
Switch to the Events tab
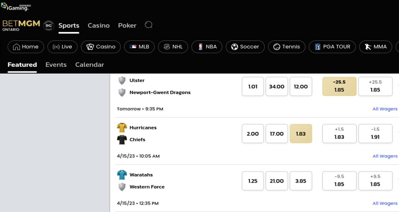pyautogui.click(x=56, y=65)
